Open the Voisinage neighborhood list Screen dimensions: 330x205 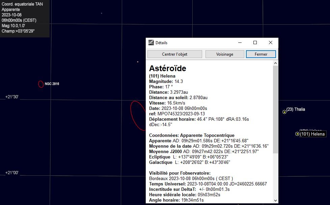225,54
